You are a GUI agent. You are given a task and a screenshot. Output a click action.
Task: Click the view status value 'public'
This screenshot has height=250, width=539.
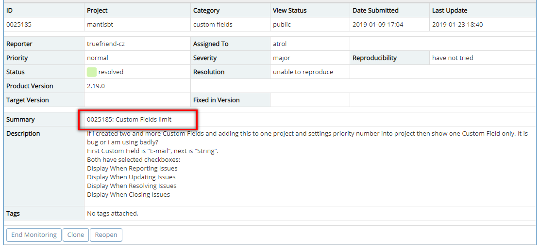pos(283,24)
